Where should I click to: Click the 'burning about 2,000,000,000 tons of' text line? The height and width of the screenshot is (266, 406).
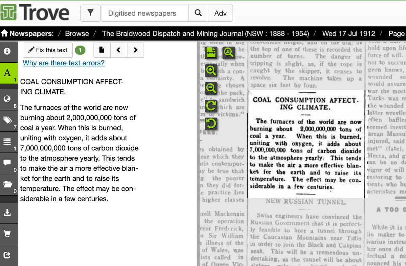tap(78, 118)
